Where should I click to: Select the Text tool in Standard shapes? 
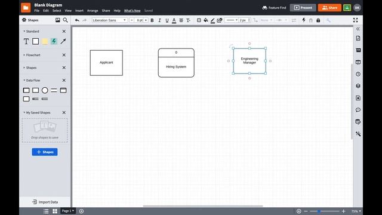[x=26, y=41]
